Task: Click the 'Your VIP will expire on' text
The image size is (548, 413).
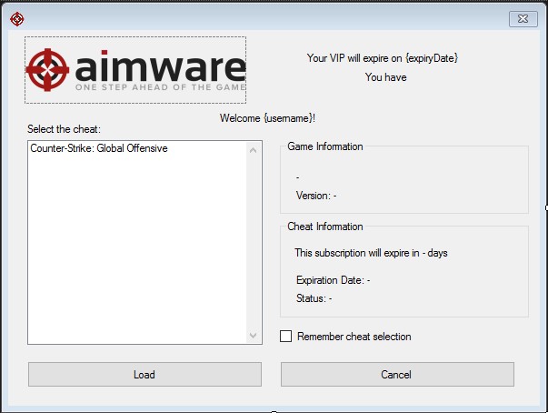Action: 354,58
